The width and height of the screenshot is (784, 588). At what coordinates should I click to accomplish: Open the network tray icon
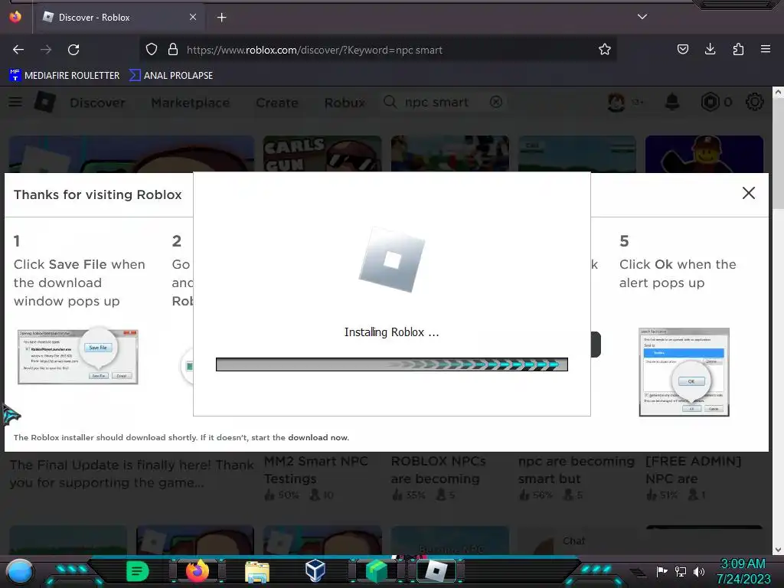(681, 571)
